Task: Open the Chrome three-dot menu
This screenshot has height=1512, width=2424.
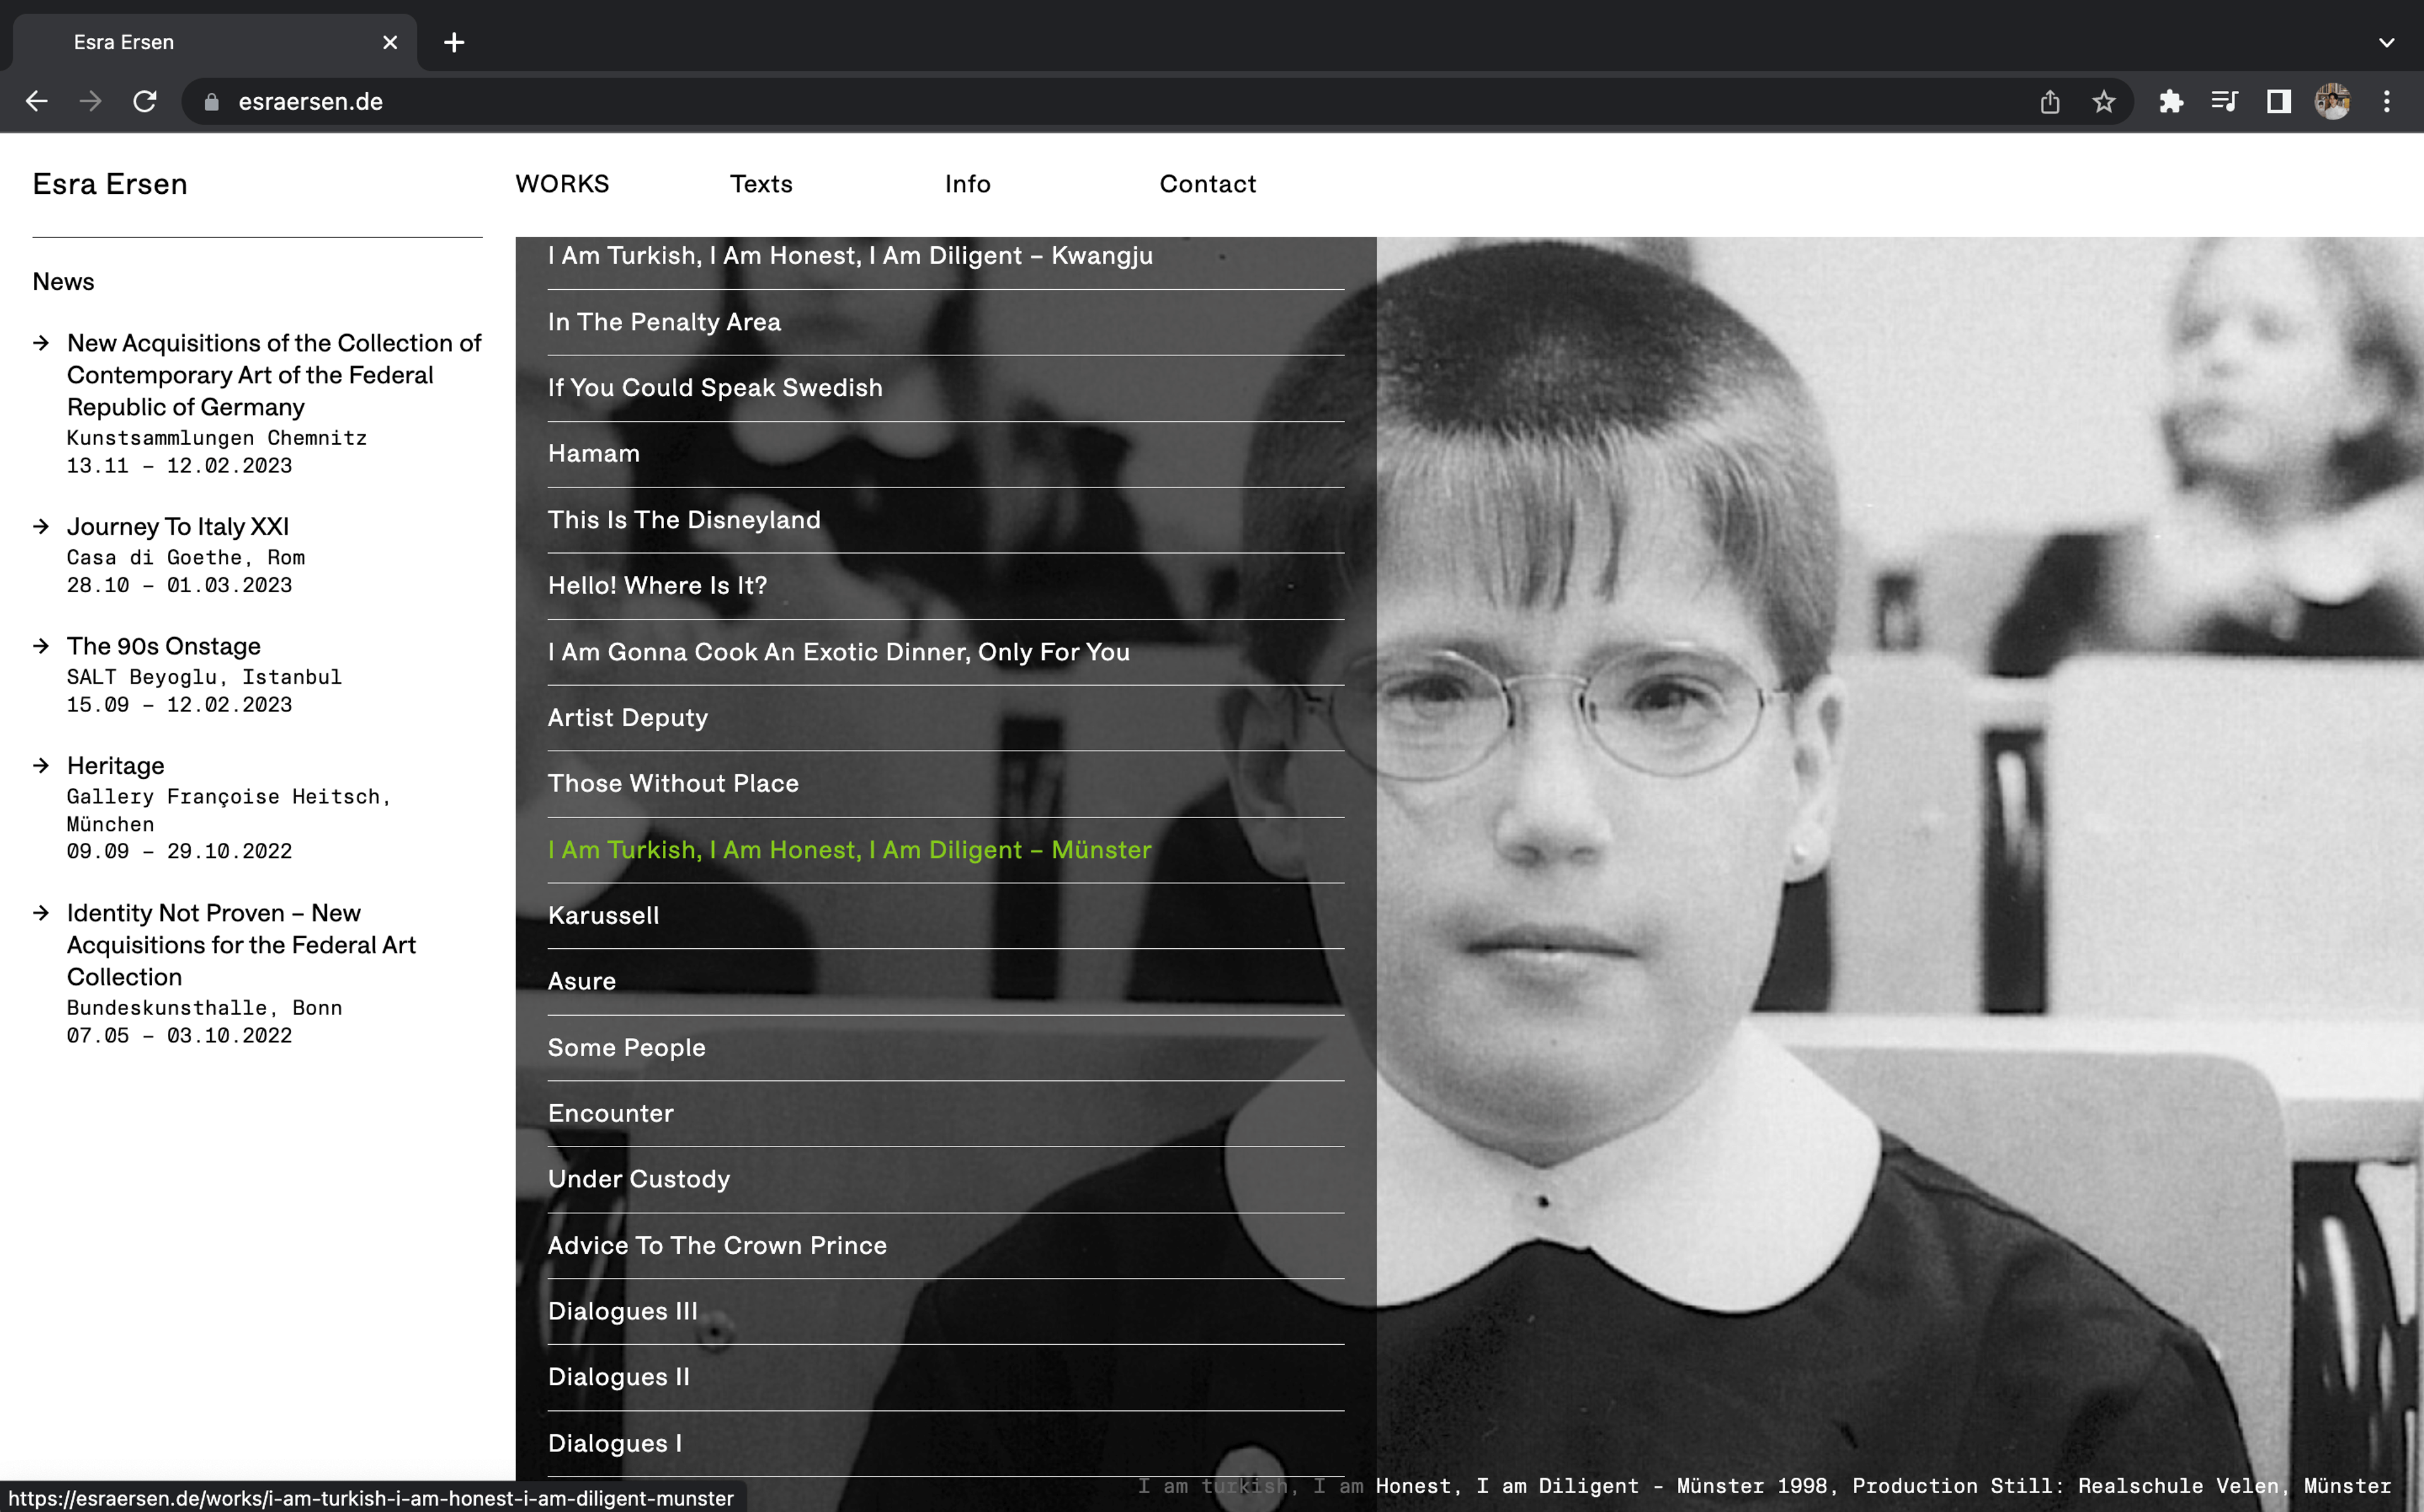Action: click(2386, 101)
